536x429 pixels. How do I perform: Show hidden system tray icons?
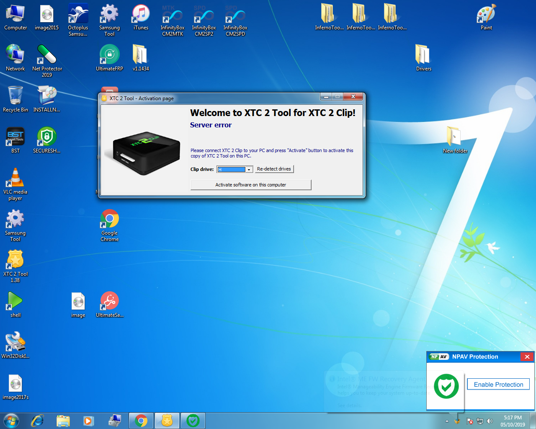[x=447, y=421]
